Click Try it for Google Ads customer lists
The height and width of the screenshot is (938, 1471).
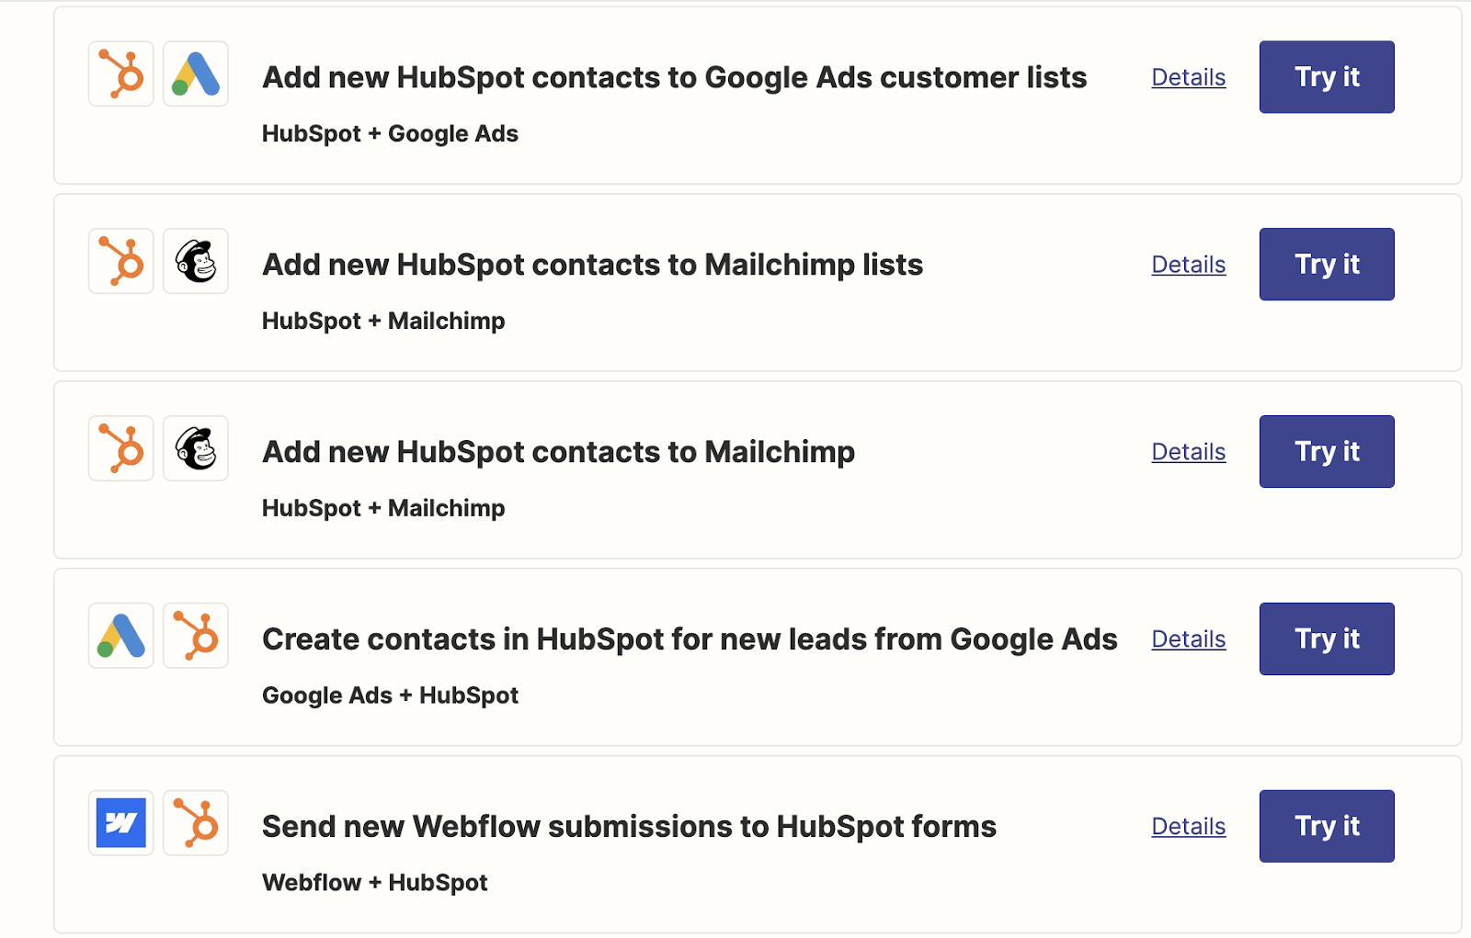coord(1326,77)
